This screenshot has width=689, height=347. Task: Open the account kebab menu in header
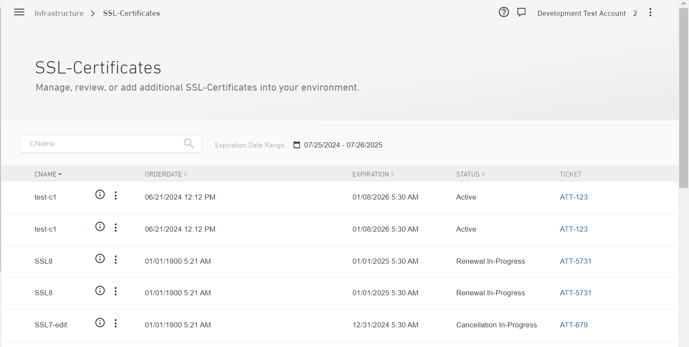tap(650, 13)
